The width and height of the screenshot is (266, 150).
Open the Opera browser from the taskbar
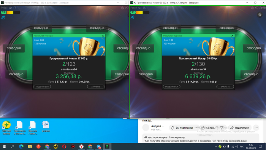click(x=64, y=147)
